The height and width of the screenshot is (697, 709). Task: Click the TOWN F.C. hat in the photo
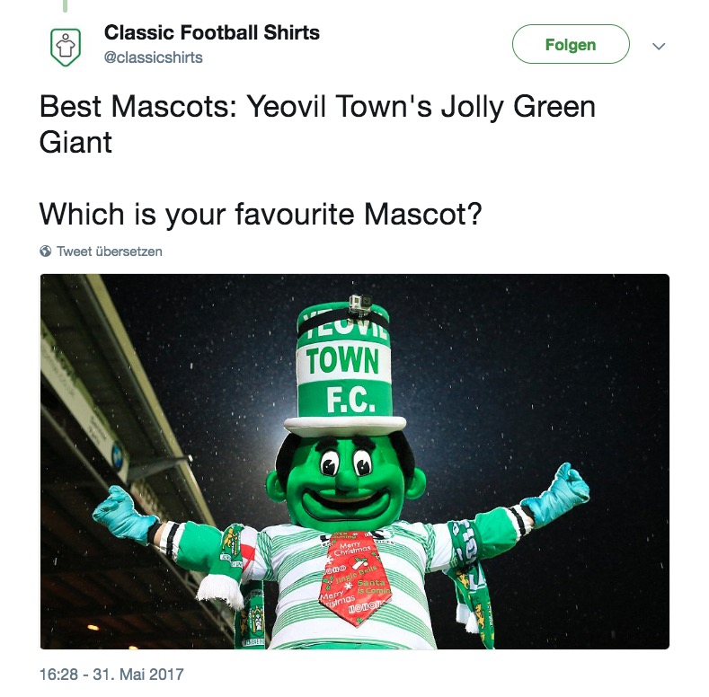pos(344,368)
